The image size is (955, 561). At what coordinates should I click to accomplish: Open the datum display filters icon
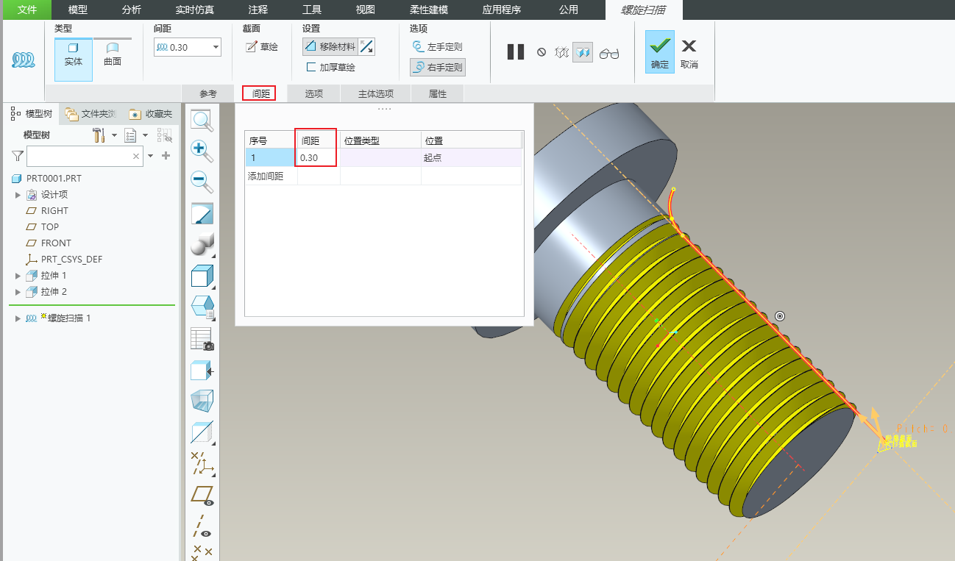point(202,464)
